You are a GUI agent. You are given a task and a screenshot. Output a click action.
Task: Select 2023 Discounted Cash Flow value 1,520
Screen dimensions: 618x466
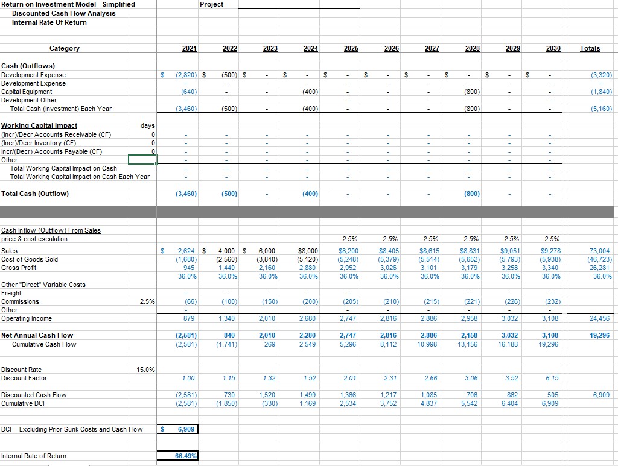pyautogui.click(x=267, y=395)
